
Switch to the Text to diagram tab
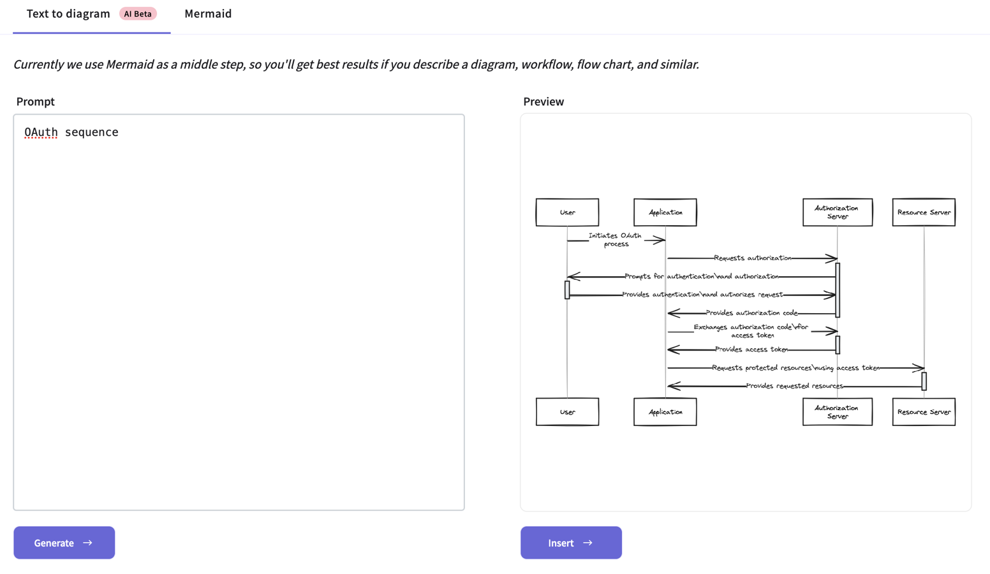(68, 14)
